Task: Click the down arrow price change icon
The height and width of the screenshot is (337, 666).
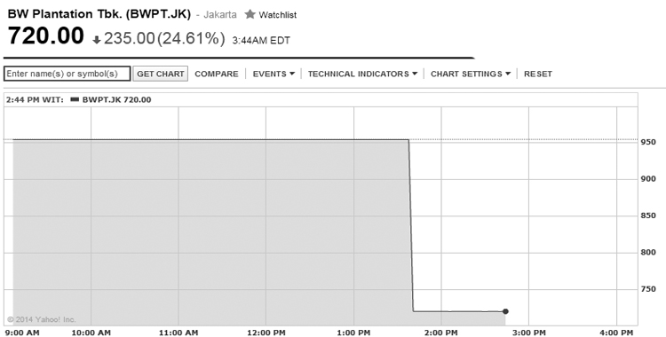Action: coord(97,40)
